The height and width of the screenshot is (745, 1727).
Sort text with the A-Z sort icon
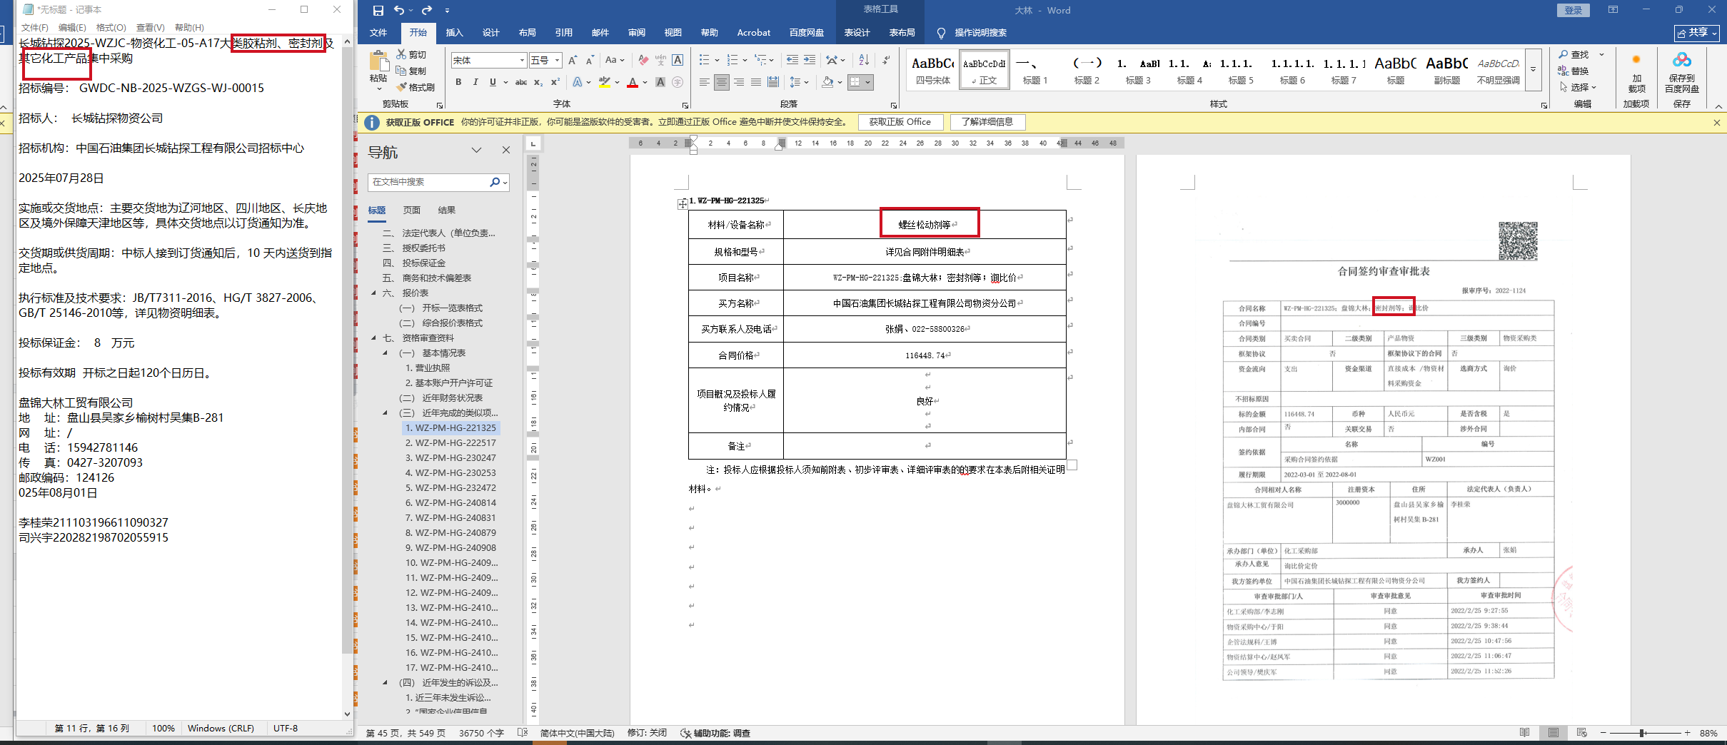click(x=864, y=61)
